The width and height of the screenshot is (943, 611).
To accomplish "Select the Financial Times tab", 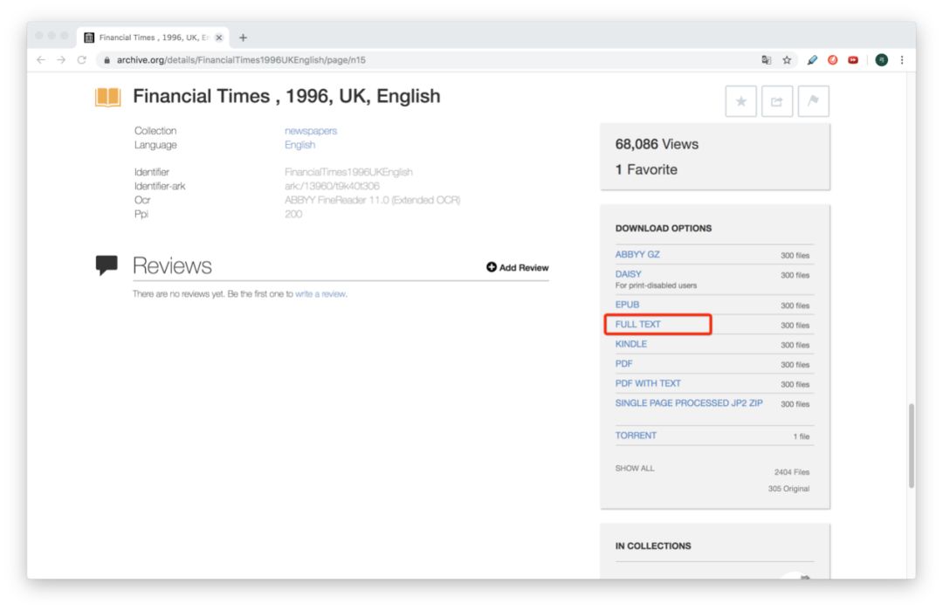I will click(x=153, y=38).
